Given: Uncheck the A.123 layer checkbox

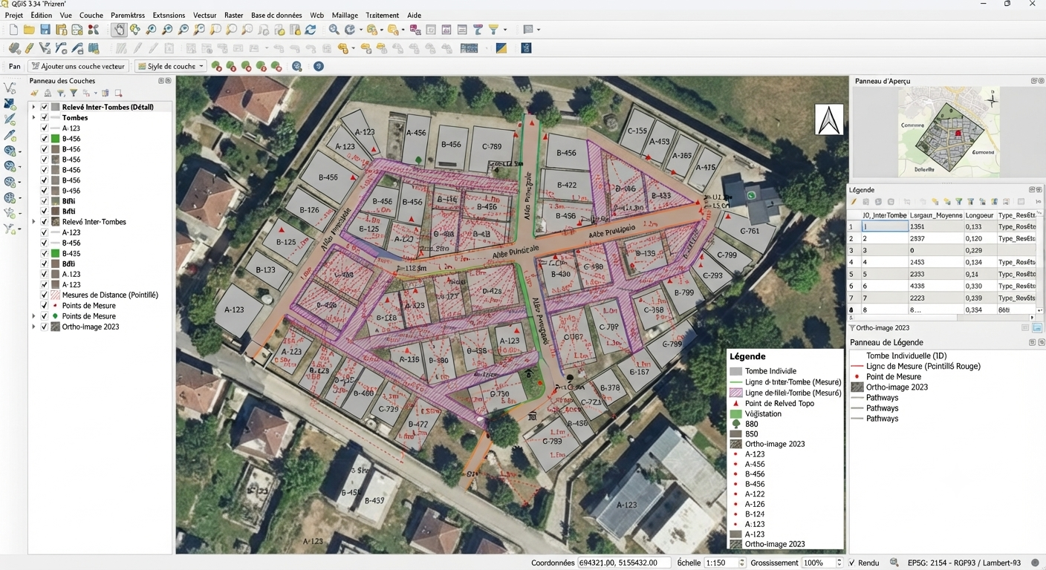Looking at the screenshot, I should pos(45,274).
